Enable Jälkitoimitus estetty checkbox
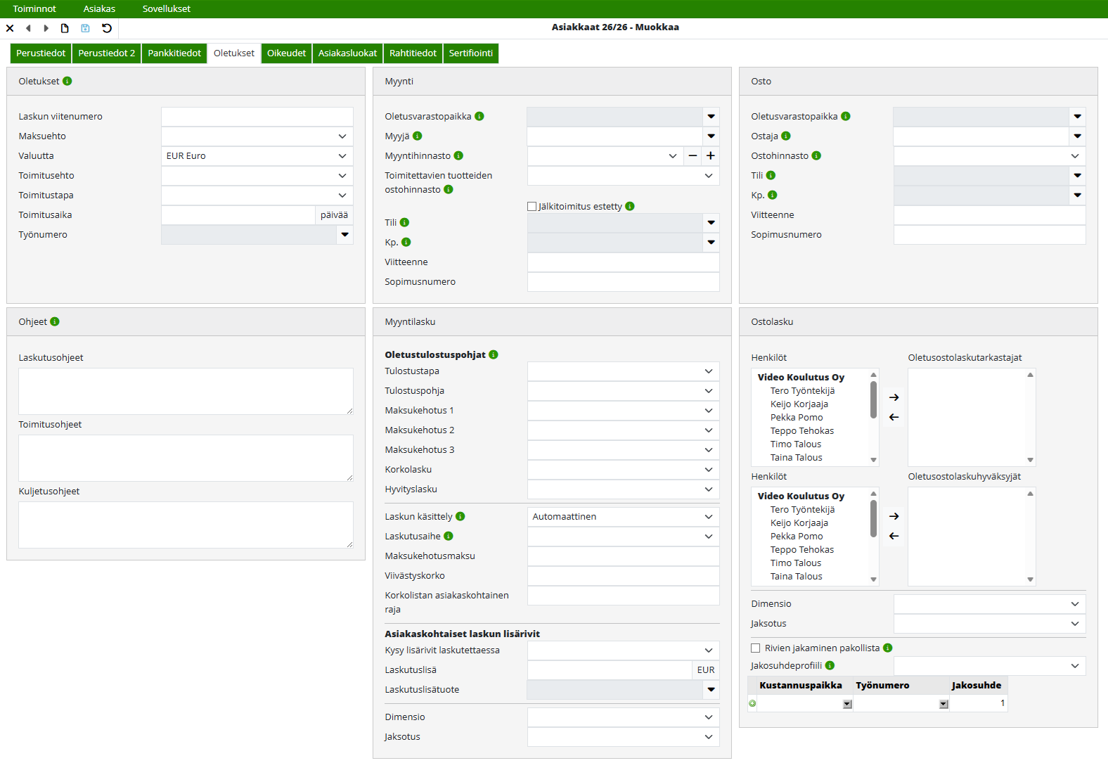The width and height of the screenshot is (1108, 763). tap(532, 207)
